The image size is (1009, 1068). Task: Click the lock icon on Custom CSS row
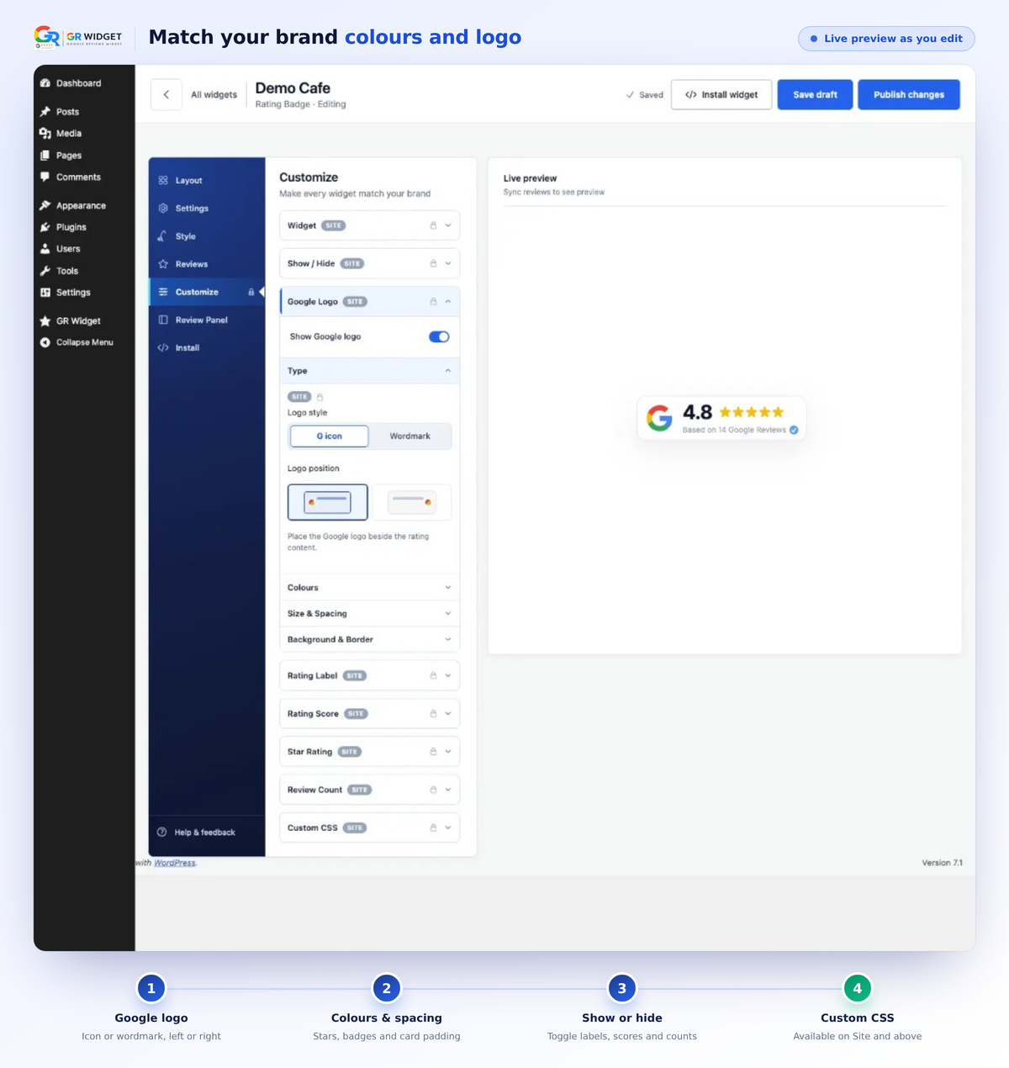433,828
